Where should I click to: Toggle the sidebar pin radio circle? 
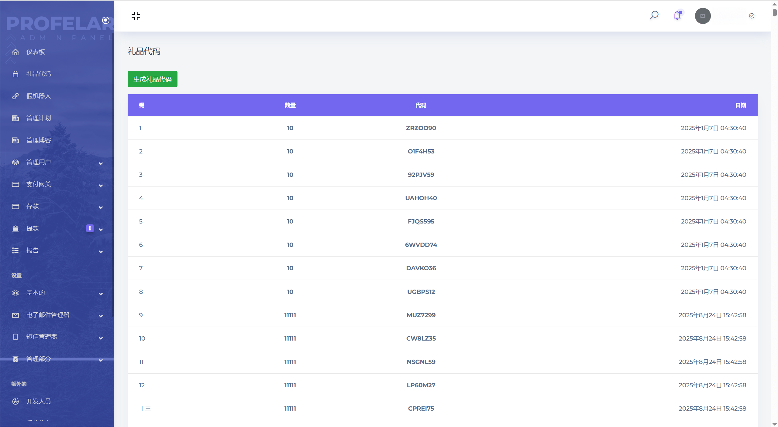coord(106,20)
